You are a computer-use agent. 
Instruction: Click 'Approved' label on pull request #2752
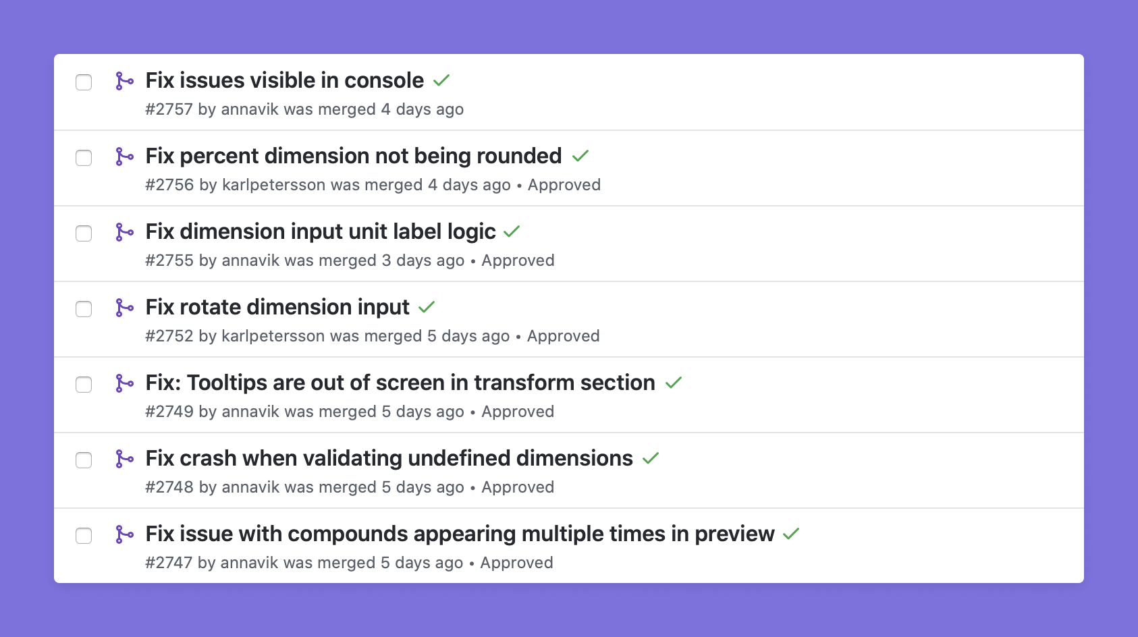(x=563, y=336)
